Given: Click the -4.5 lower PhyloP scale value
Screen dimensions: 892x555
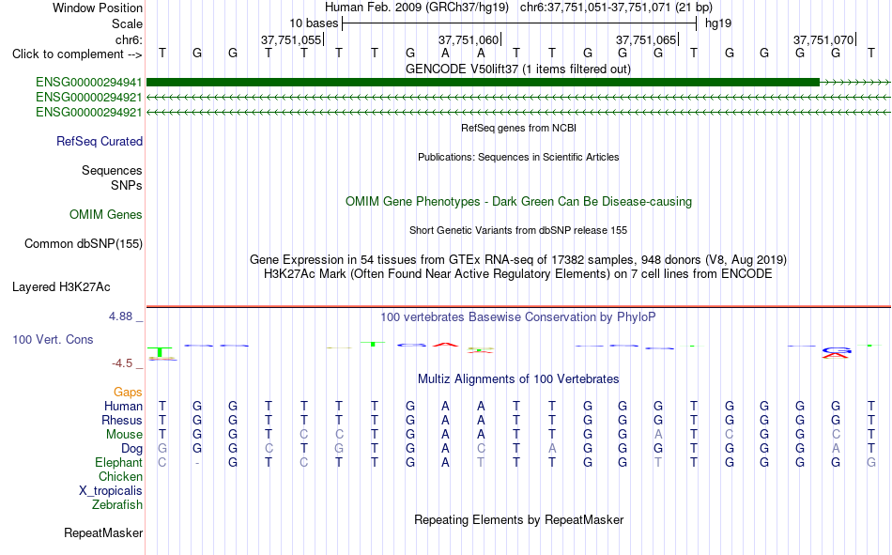Looking at the screenshot, I should tap(122, 363).
